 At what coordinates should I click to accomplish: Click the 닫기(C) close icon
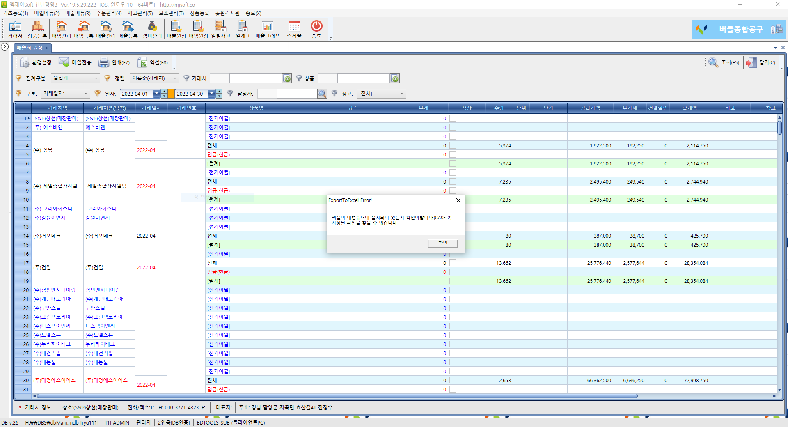[x=761, y=62]
